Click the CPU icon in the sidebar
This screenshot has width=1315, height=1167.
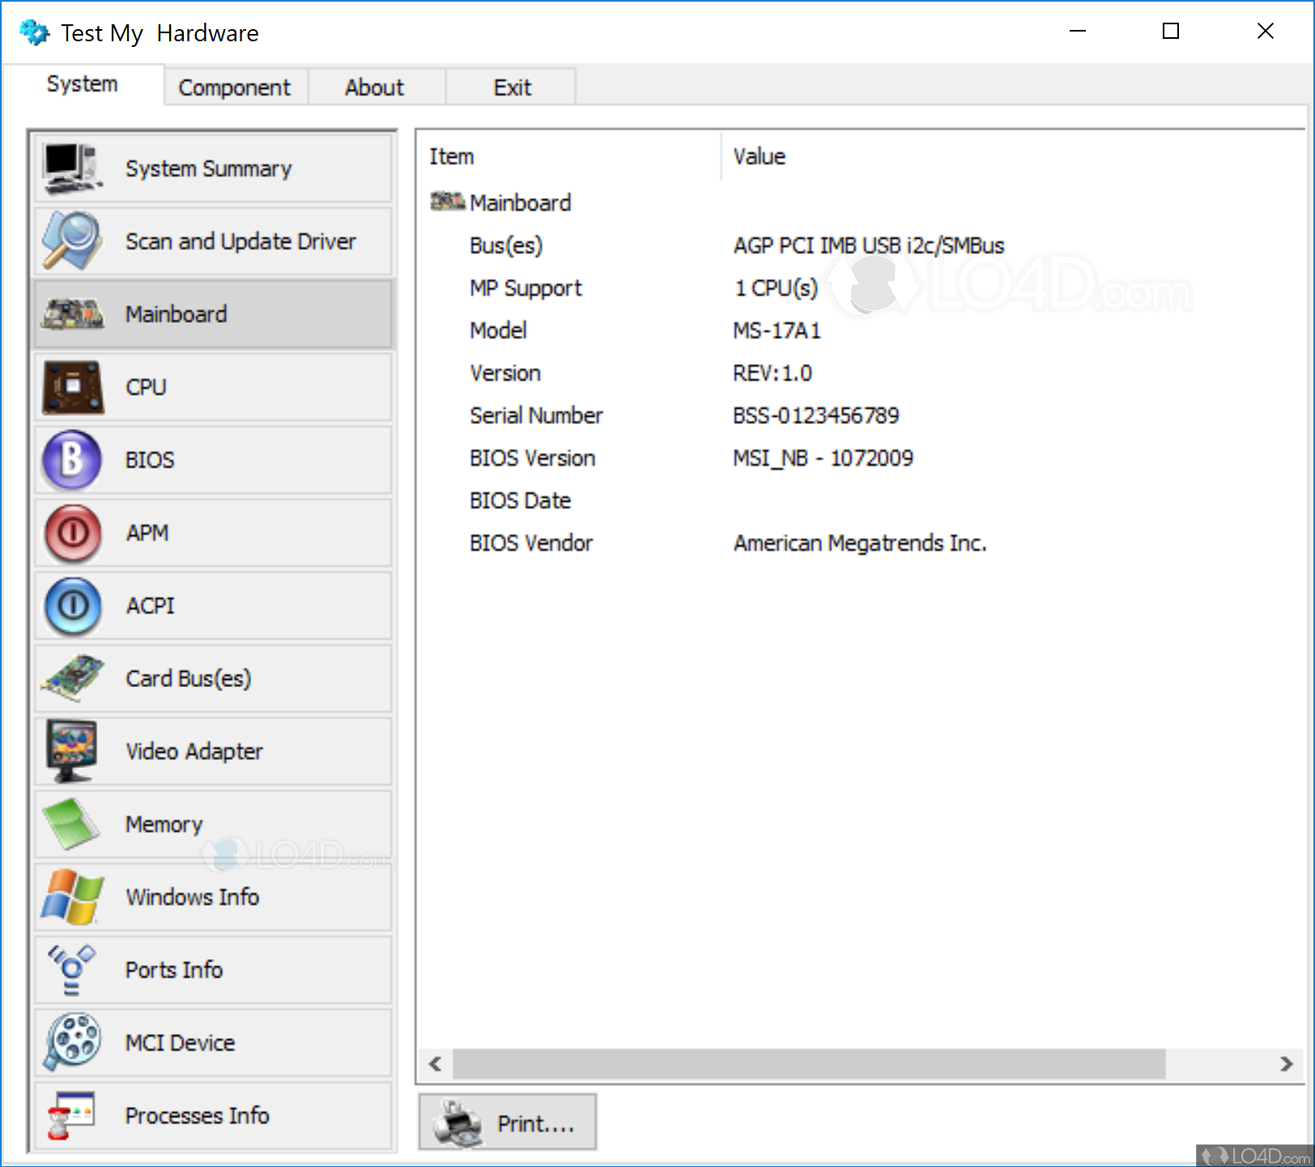coord(73,386)
